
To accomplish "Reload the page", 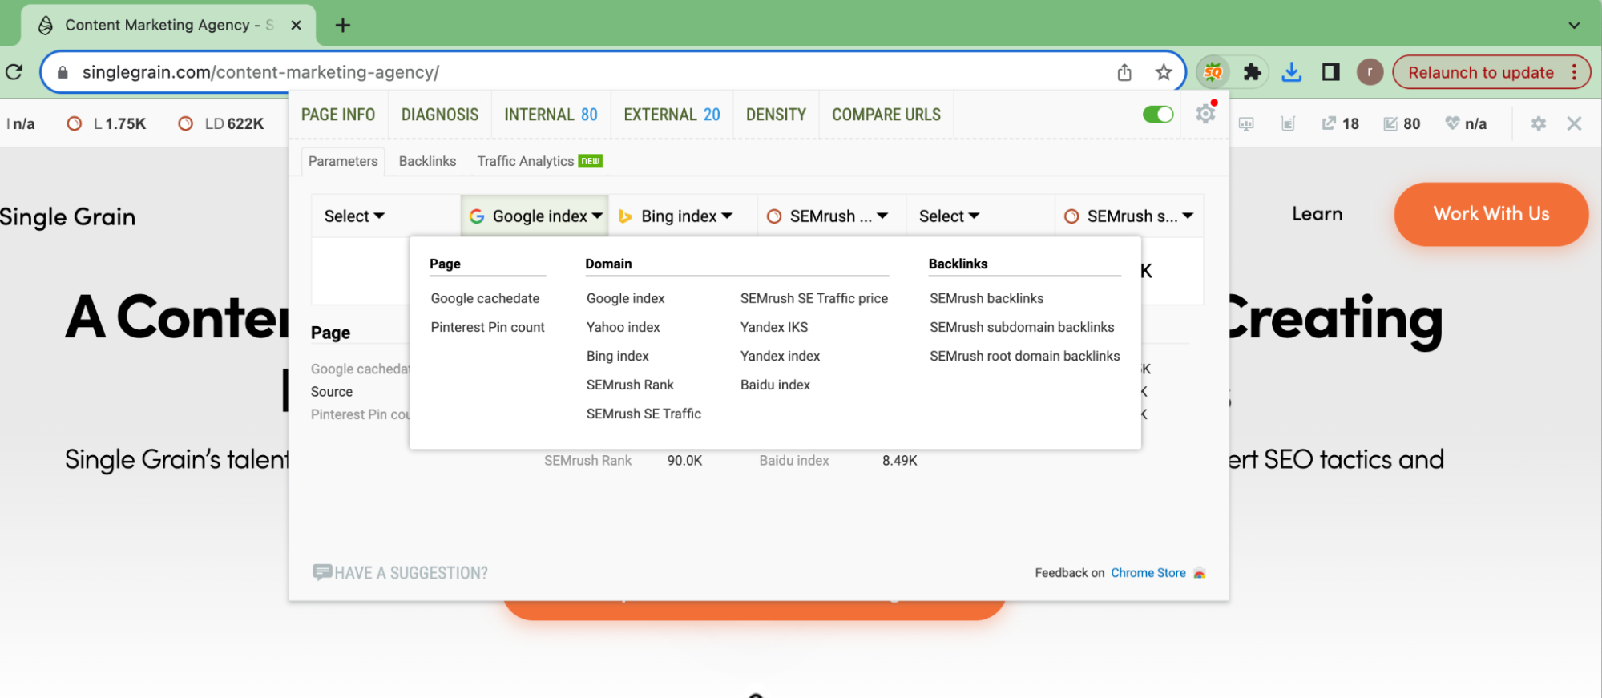I will tap(14, 72).
